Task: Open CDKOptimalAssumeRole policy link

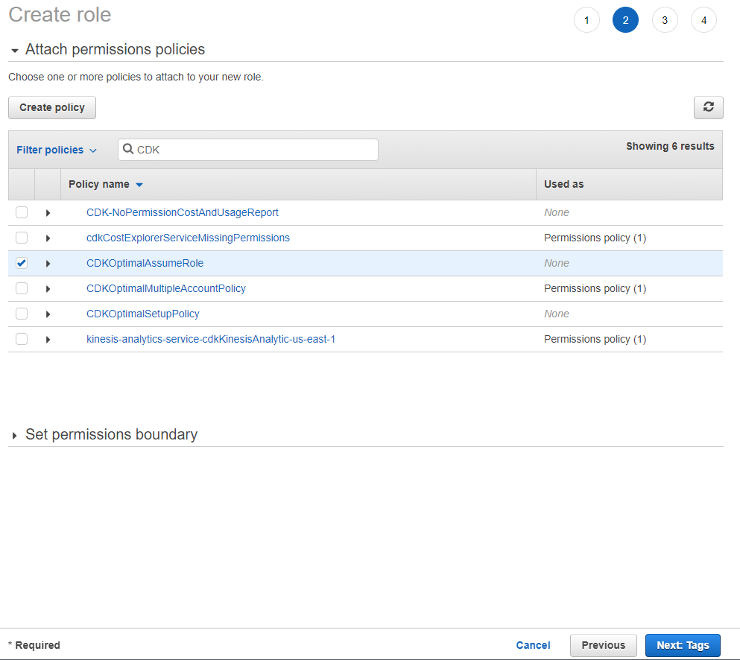Action: point(145,263)
